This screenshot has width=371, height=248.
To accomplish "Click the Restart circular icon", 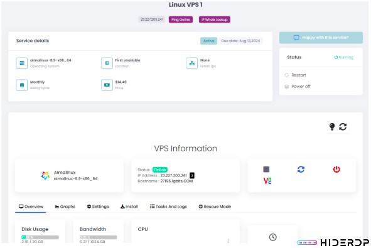I will [x=286, y=75].
